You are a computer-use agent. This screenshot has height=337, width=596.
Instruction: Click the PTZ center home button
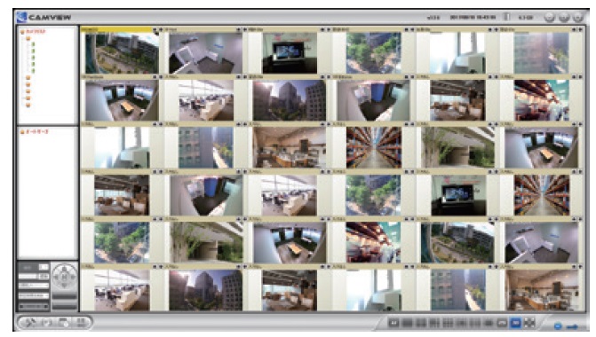tap(64, 277)
